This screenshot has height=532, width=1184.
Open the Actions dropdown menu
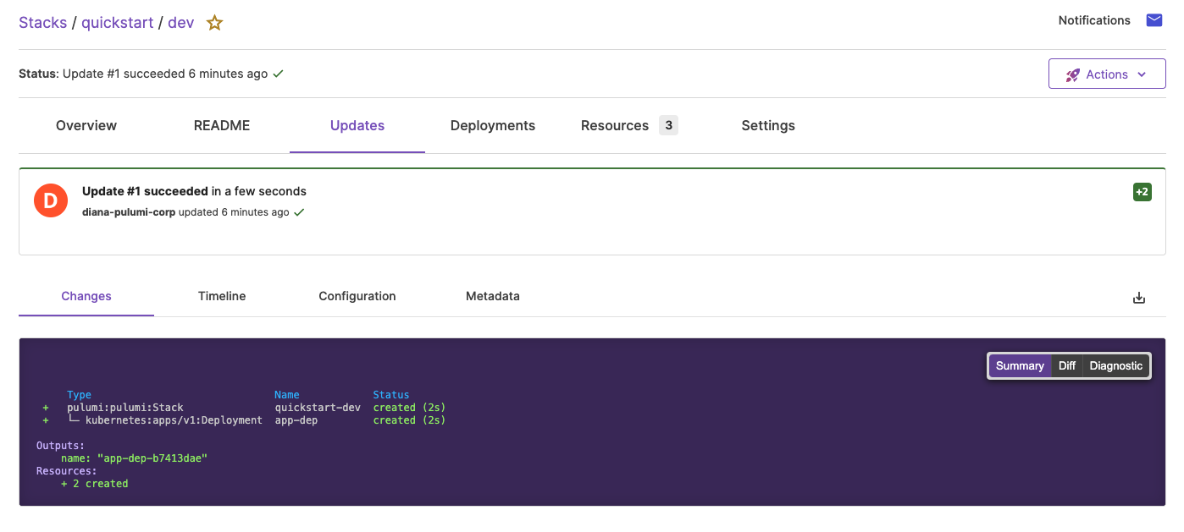[x=1106, y=74]
